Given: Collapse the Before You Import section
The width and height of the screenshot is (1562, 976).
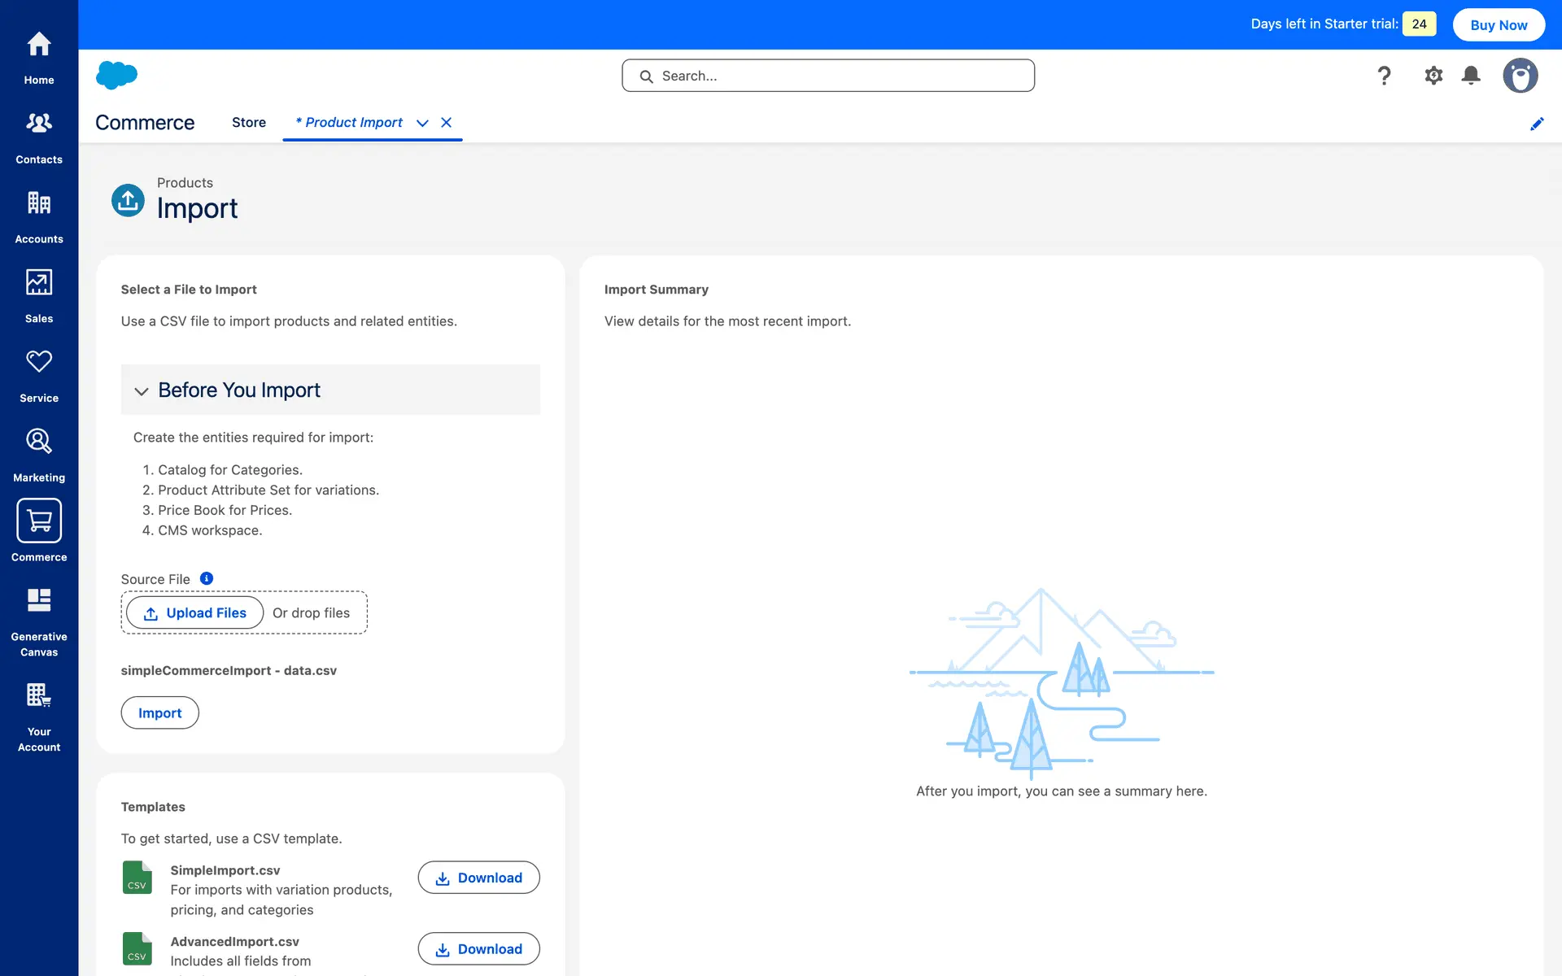Looking at the screenshot, I should [x=142, y=391].
